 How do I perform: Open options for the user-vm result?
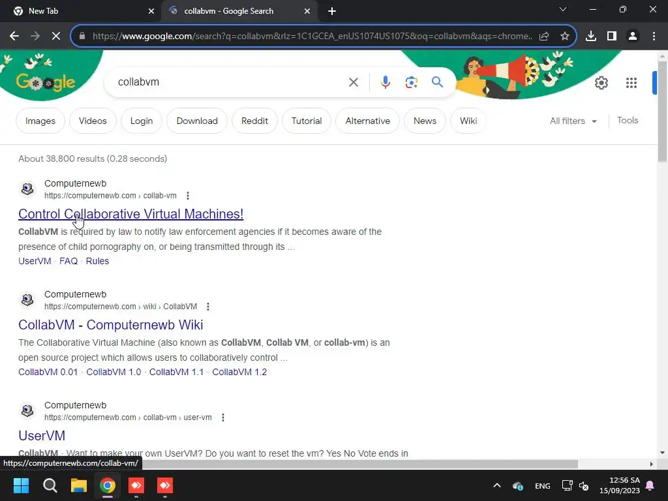(x=223, y=417)
